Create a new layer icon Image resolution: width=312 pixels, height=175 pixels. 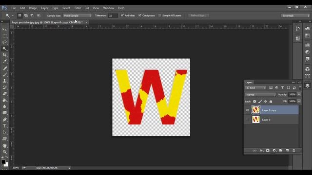click(x=287, y=150)
